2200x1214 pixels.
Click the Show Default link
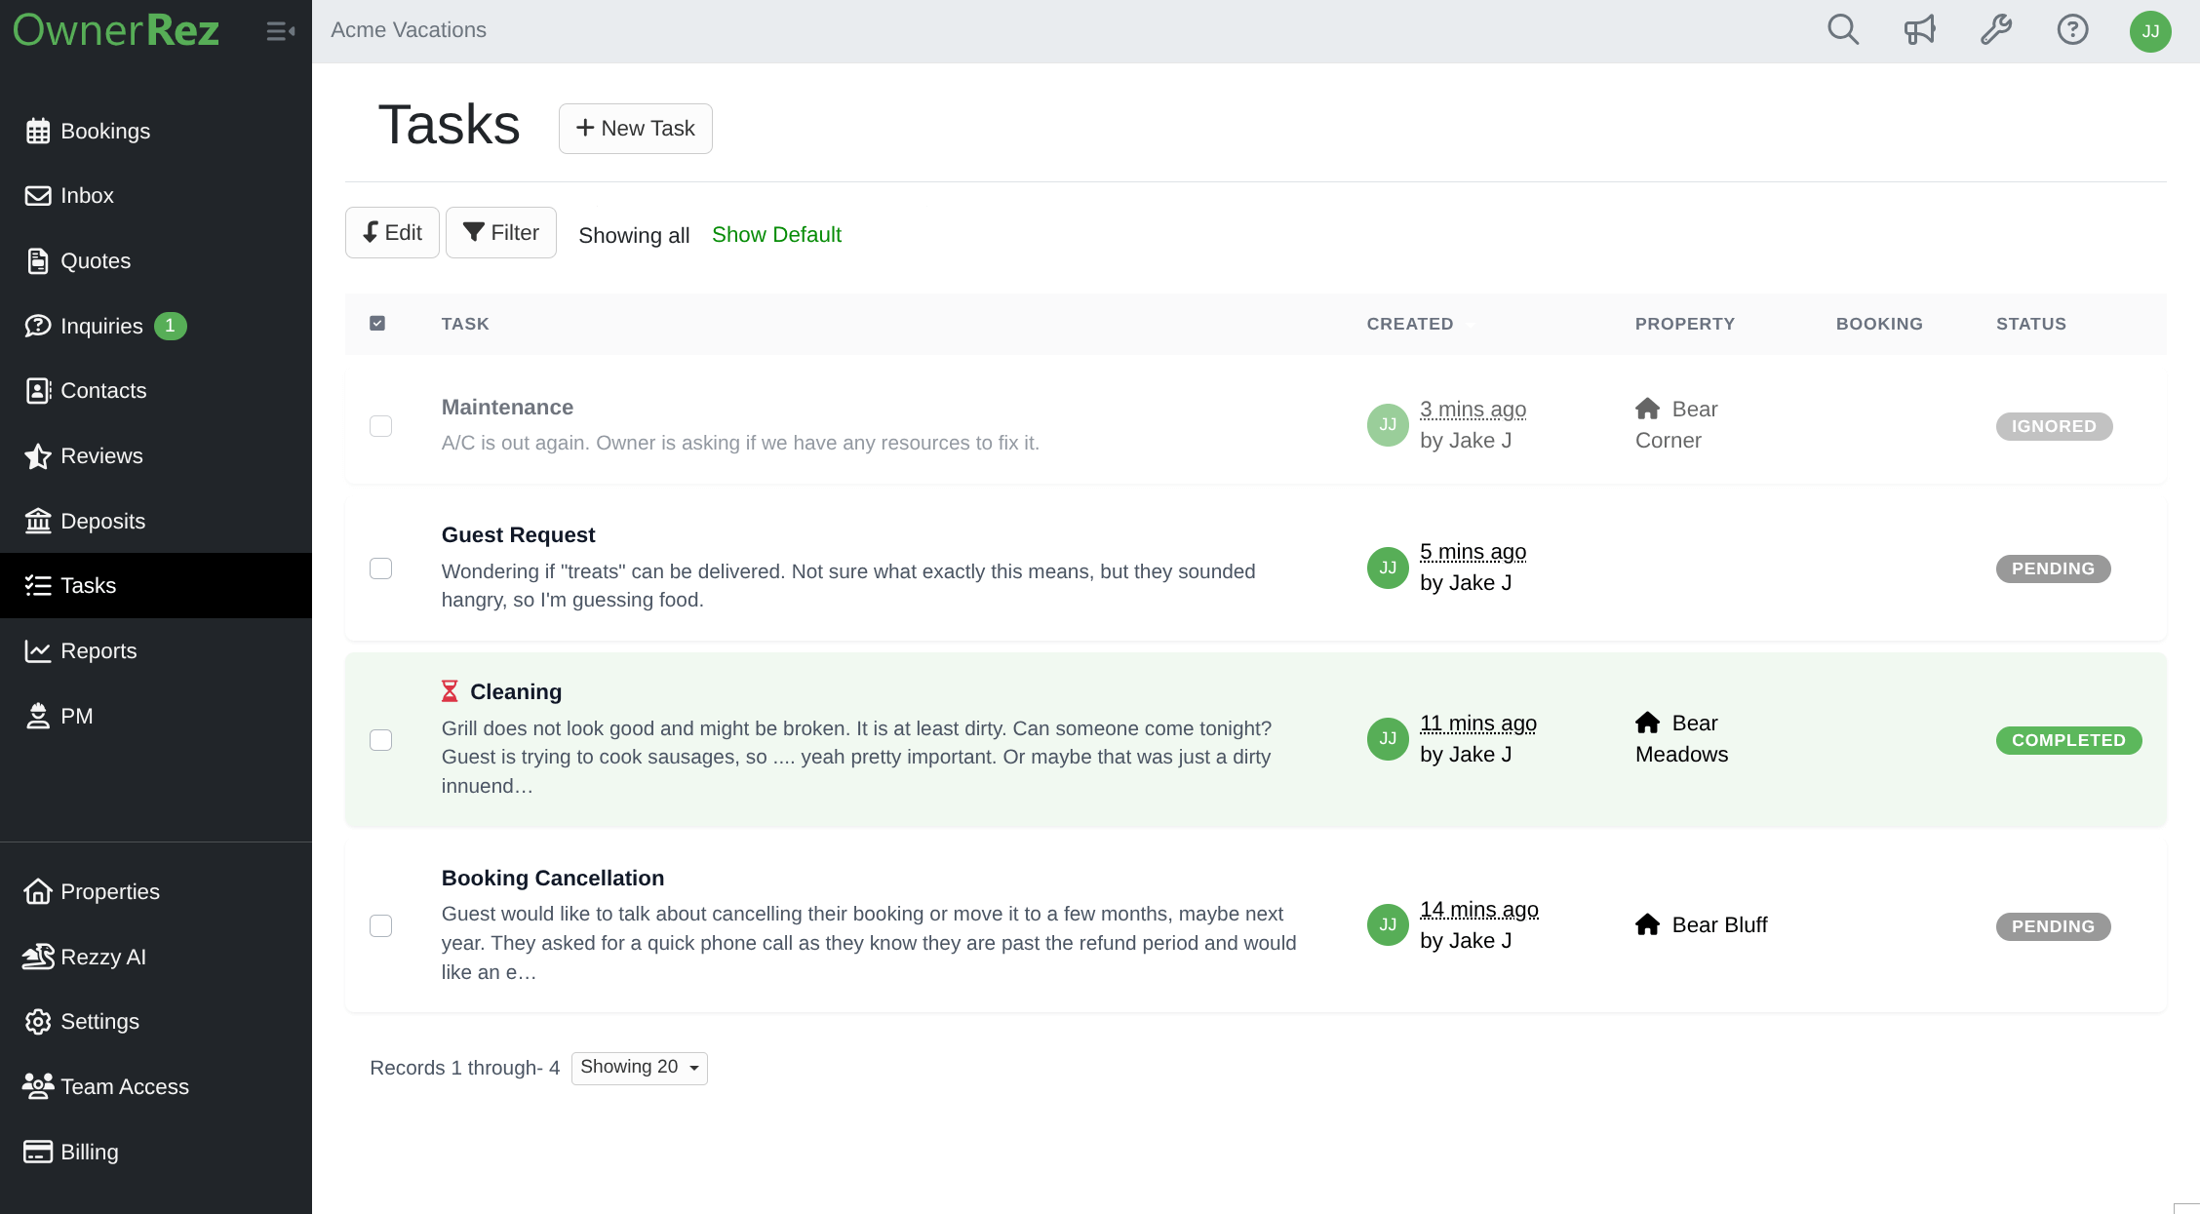776,235
